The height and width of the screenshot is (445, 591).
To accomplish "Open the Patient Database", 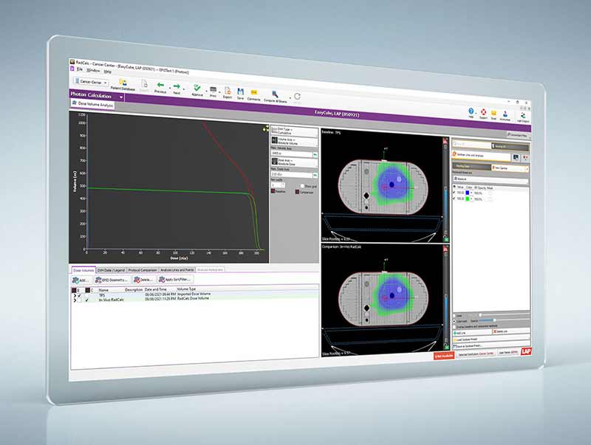I will tap(122, 85).
